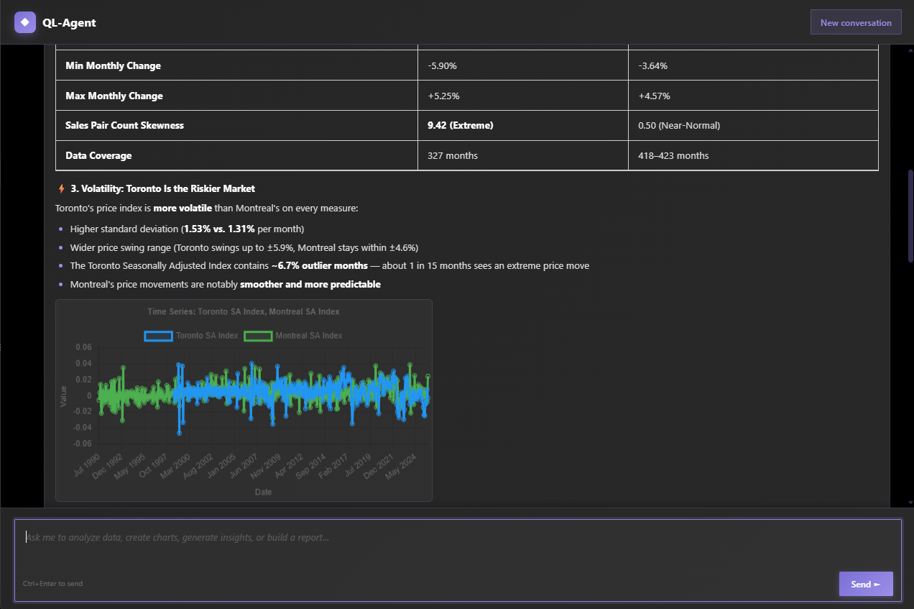This screenshot has height=609, width=914.
Task: Toggle the Toronto SA Index legend box
Action: tap(158, 336)
